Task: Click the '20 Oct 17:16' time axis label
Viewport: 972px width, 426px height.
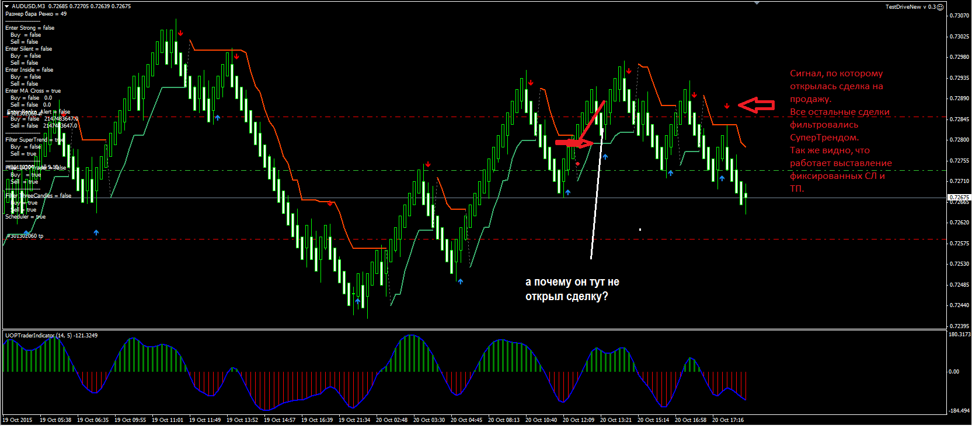Action: [728, 420]
